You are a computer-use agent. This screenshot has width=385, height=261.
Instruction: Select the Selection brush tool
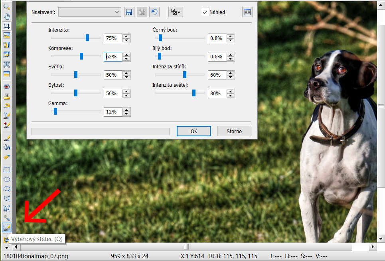point(7,227)
